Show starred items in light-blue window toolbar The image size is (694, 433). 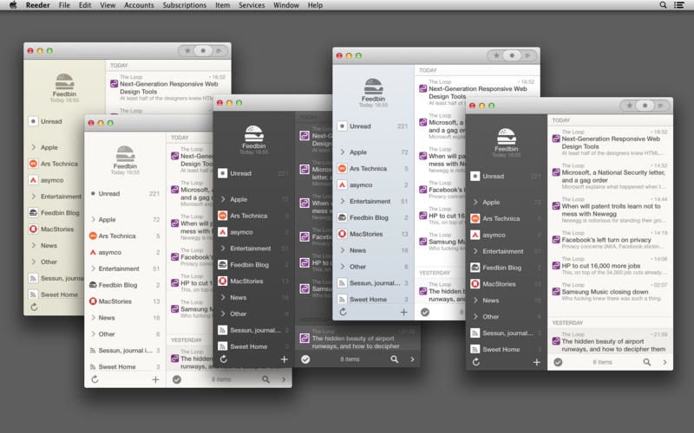tap(496, 55)
